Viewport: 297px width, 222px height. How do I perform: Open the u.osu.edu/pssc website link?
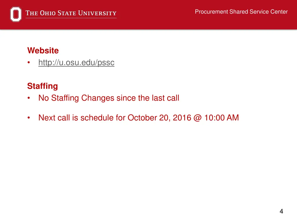(76, 62)
